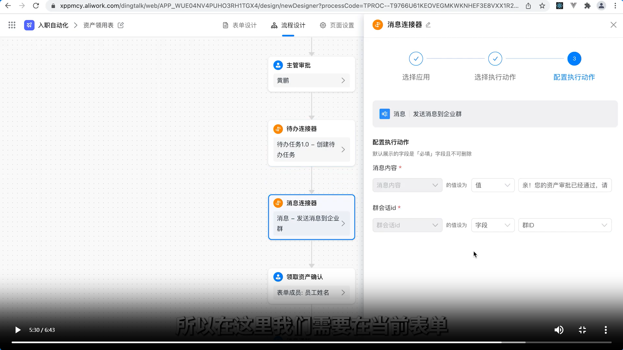Open the 字段 type dropdown
The height and width of the screenshot is (350, 623).
(x=492, y=225)
